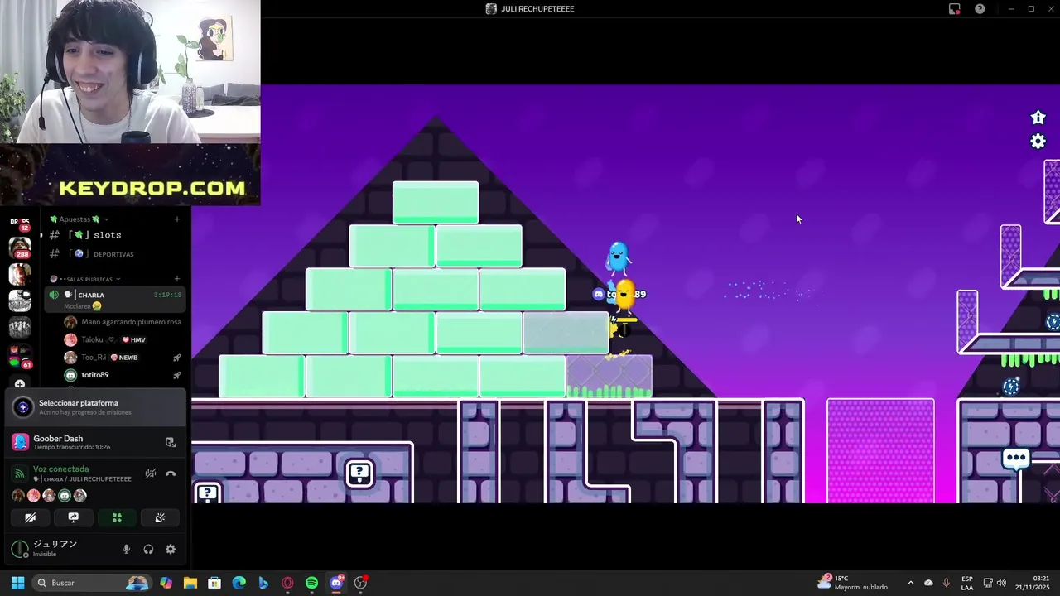Click the CHARLA / JULI RECHUPETEEEE link
The height and width of the screenshot is (596, 1060).
click(82, 479)
